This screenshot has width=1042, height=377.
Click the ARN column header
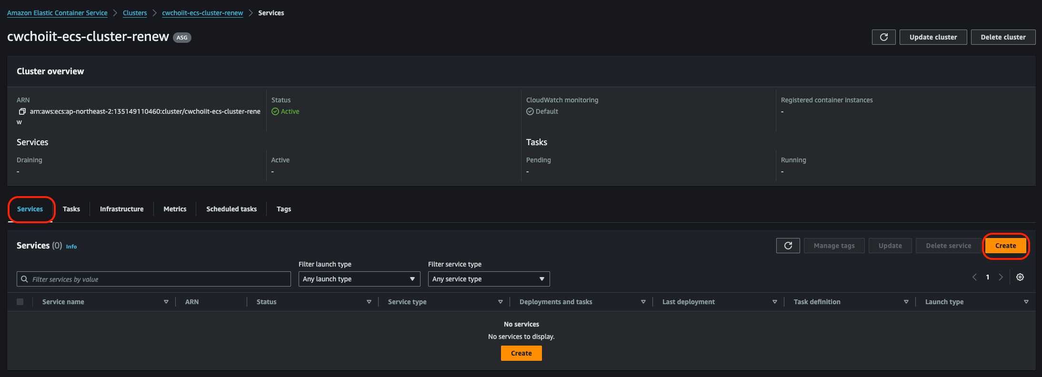click(x=192, y=302)
